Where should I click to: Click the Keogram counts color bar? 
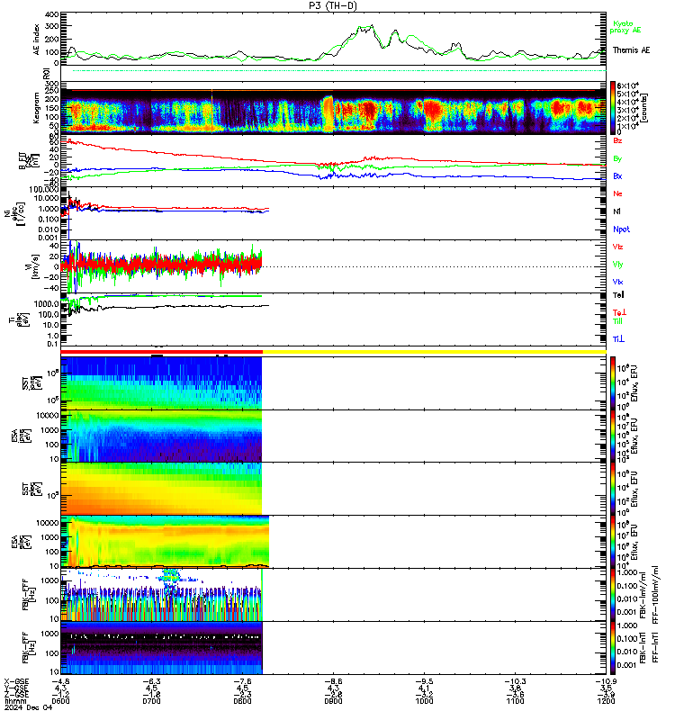pyautogui.click(x=613, y=108)
